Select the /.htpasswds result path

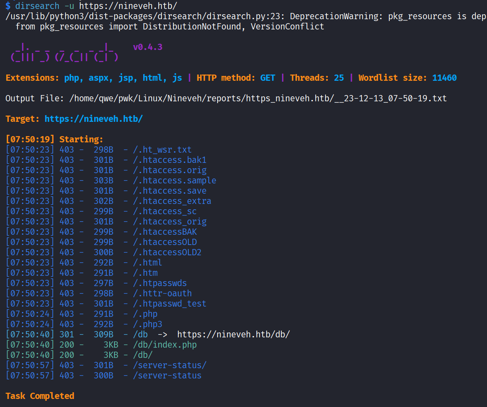tap(160, 283)
